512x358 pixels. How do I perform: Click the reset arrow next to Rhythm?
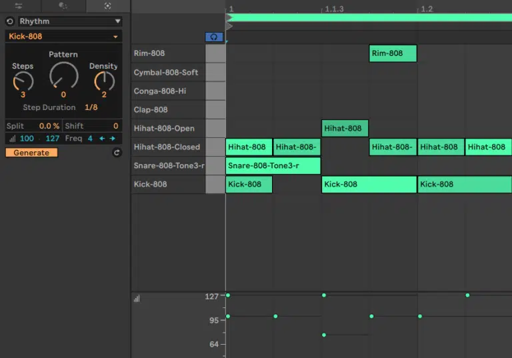10,21
